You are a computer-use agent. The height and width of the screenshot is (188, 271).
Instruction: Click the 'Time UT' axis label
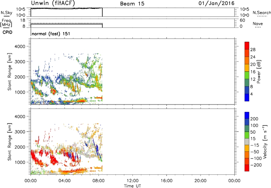coord(132,186)
